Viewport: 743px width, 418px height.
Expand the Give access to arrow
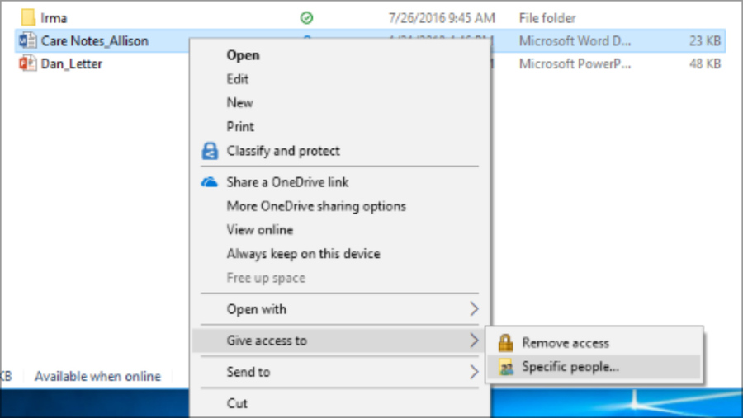474,341
